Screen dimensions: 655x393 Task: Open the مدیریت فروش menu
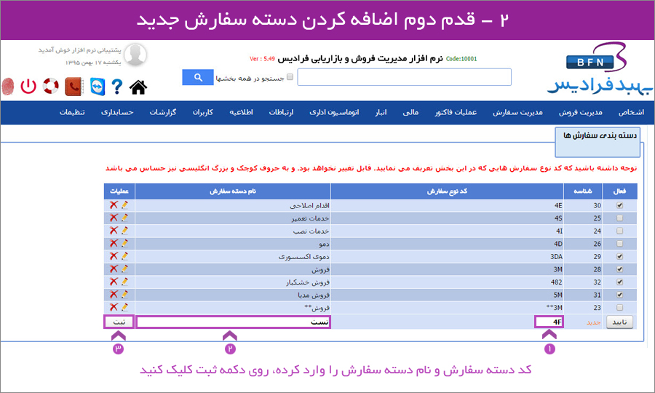pos(581,112)
